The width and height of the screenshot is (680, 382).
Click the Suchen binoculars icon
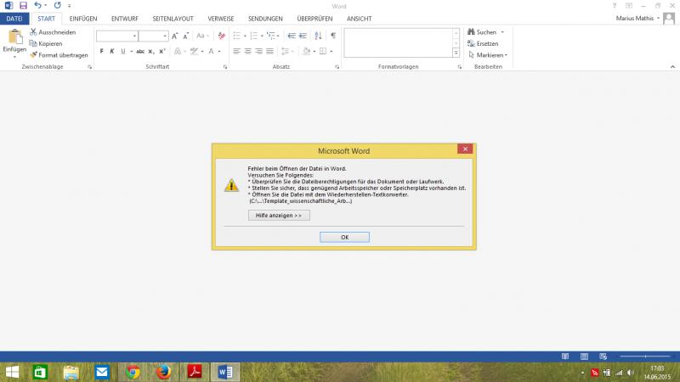pos(471,31)
